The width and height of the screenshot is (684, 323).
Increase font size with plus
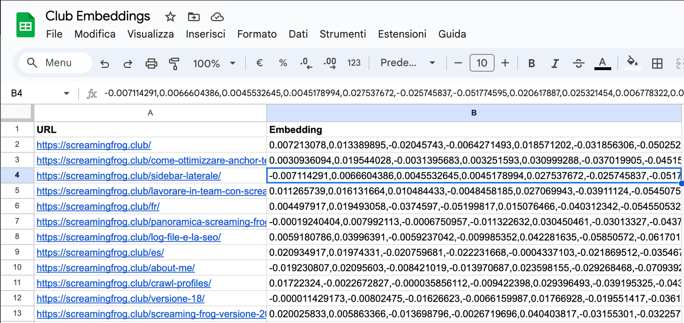click(505, 63)
